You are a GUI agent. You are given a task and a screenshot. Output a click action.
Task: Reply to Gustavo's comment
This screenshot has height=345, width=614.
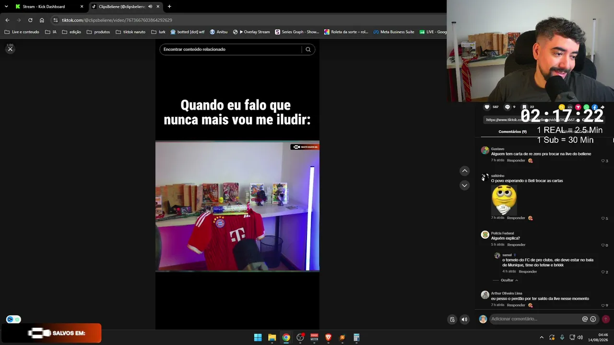point(516,161)
